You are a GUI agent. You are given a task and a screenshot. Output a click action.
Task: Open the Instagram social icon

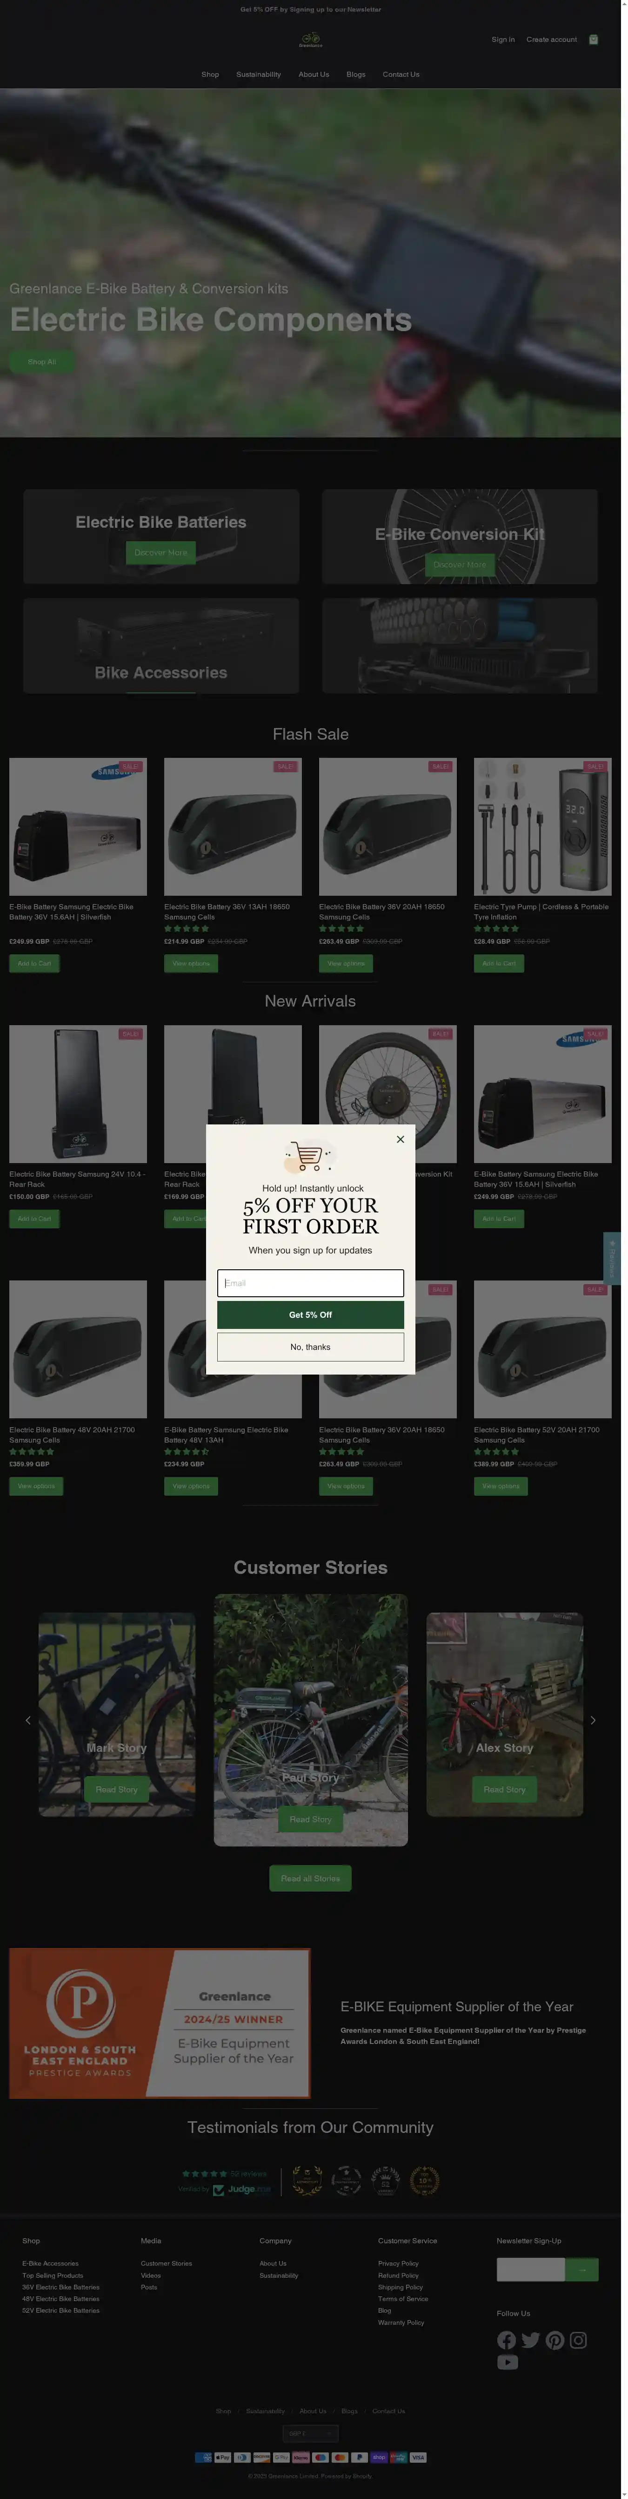(578, 2340)
